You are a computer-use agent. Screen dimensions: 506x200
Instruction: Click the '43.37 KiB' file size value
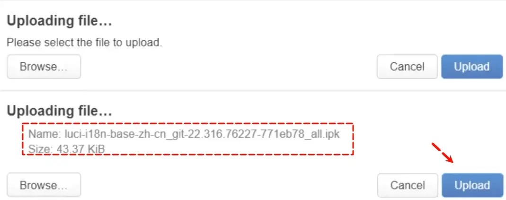[80, 149]
